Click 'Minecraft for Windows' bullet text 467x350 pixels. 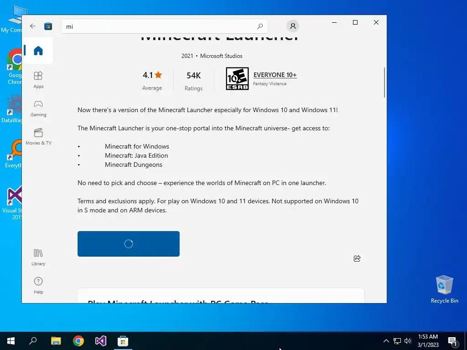[137, 146]
